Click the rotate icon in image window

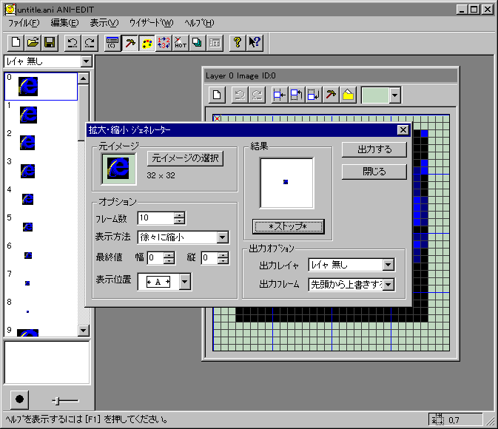pyautogui.click(x=297, y=95)
